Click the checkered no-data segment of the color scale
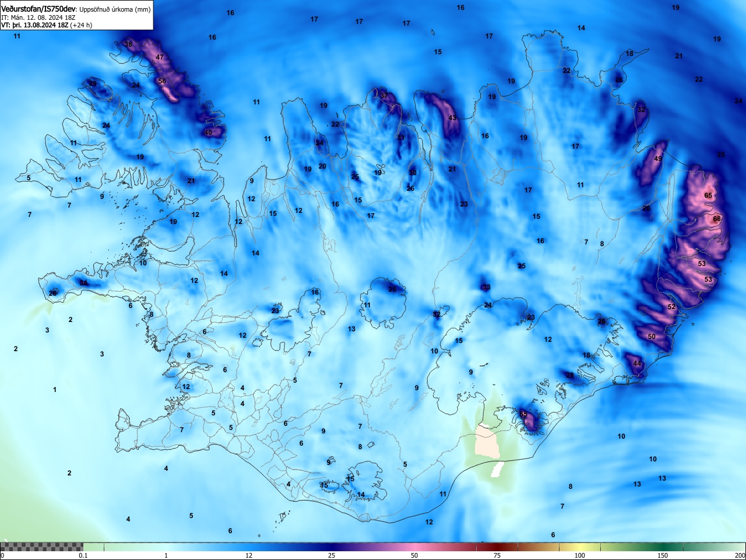Screen dimensions: 746x560 (x=41, y=547)
